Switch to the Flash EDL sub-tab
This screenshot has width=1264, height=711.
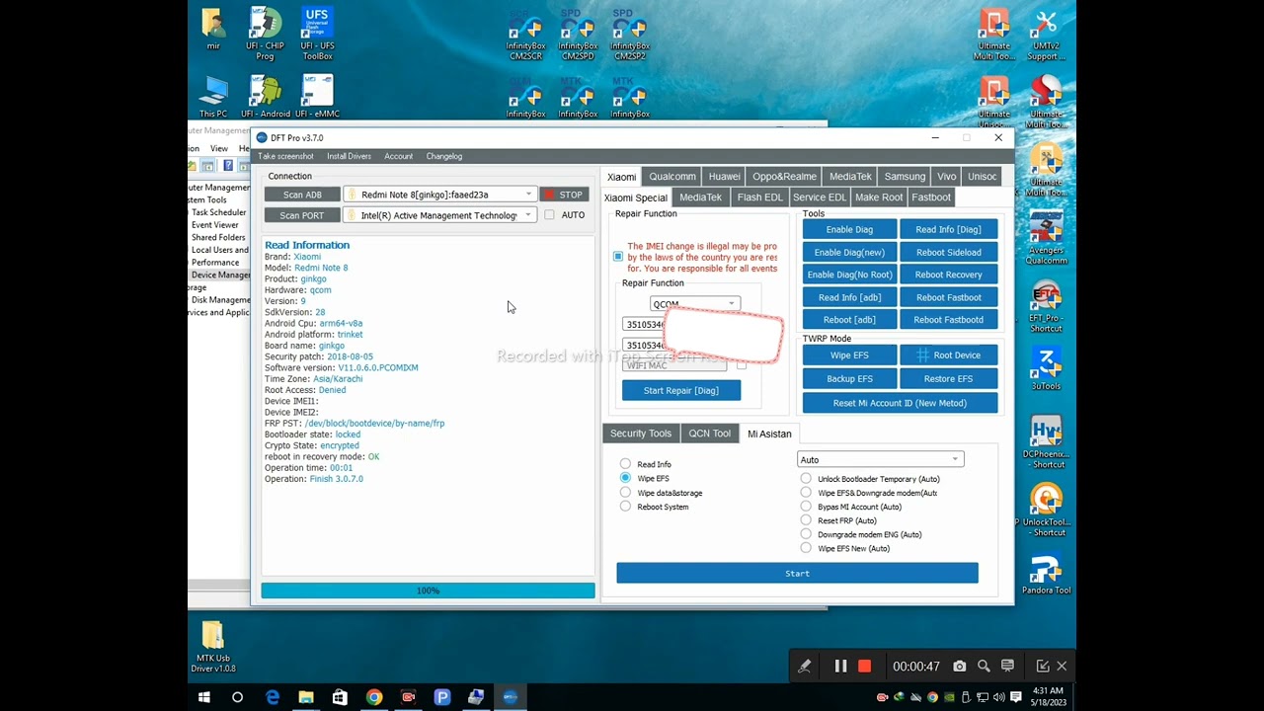[759, 197]
